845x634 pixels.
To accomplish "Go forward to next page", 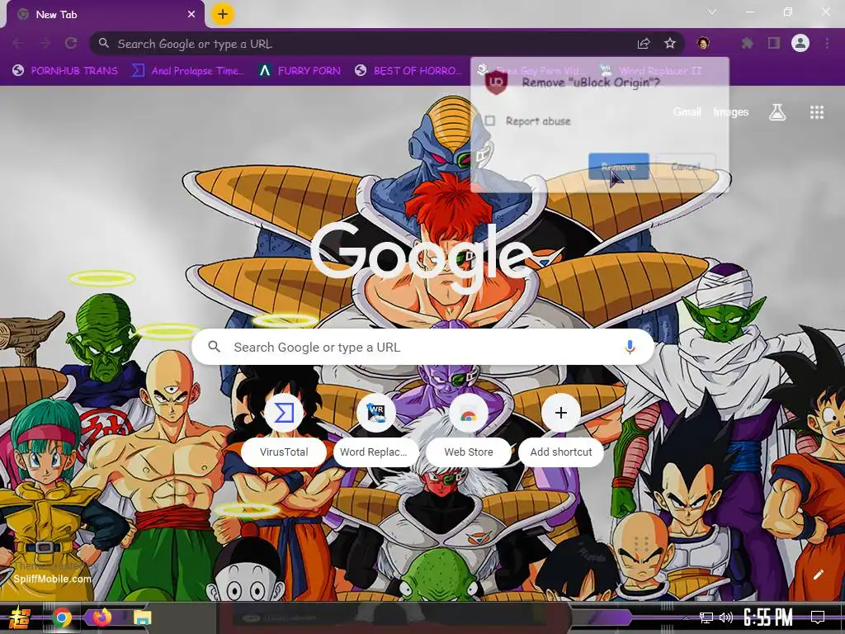I will click(x=45, y=43).
